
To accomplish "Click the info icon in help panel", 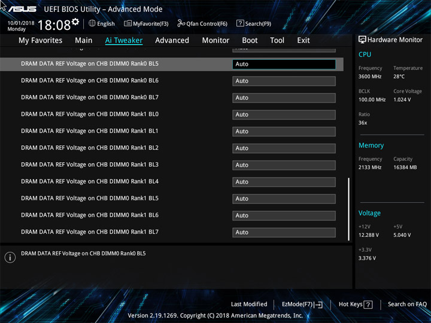I will click(10, 257).
